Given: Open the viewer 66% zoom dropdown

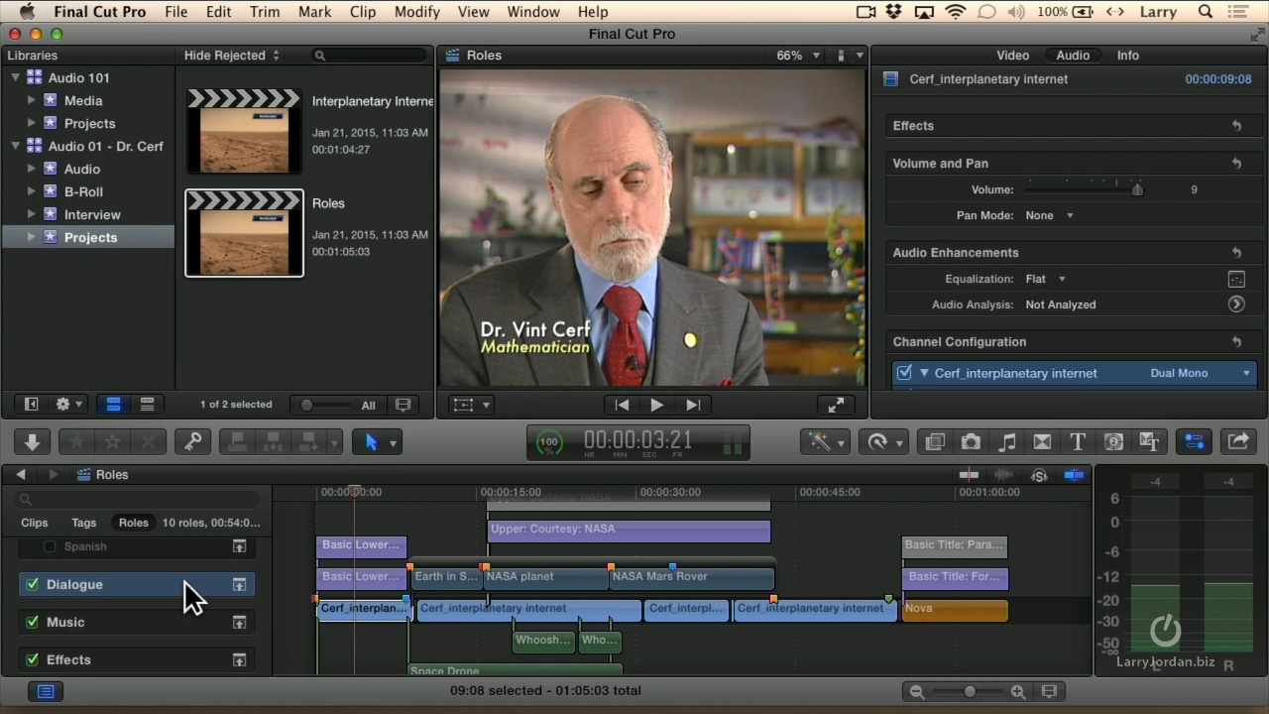Looking at the screenshot, I should tap(798, 56).
